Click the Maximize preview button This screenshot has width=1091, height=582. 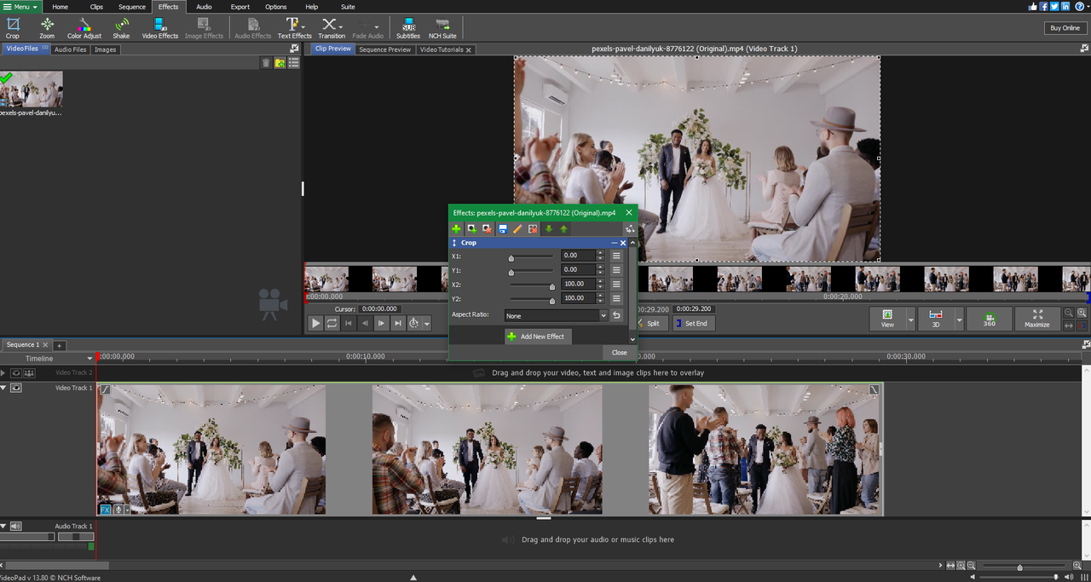pos(1037,319)
